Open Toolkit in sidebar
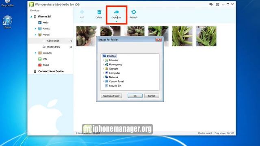Image resolution: width=260 pixels, height=146 pixels. coord(46,65)
